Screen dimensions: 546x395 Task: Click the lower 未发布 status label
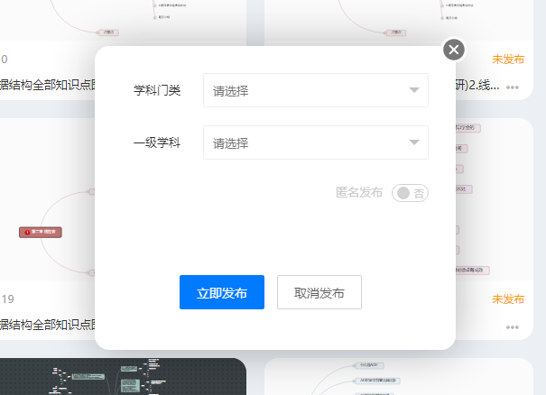pos(508,299)
